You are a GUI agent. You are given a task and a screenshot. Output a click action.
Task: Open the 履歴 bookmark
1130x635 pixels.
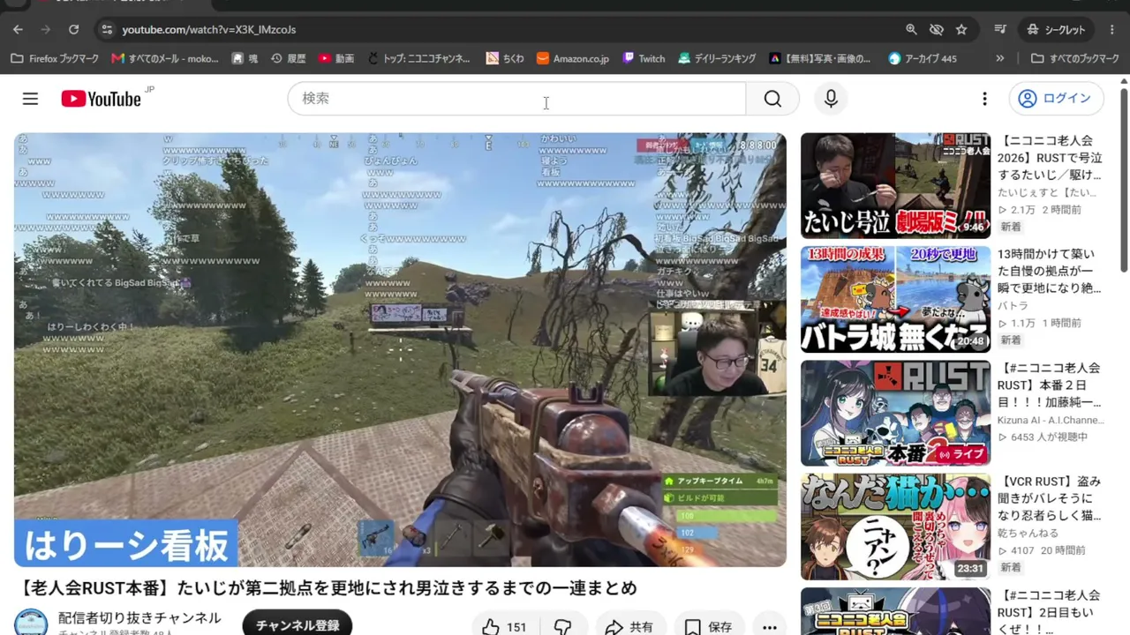click(288, 58)
